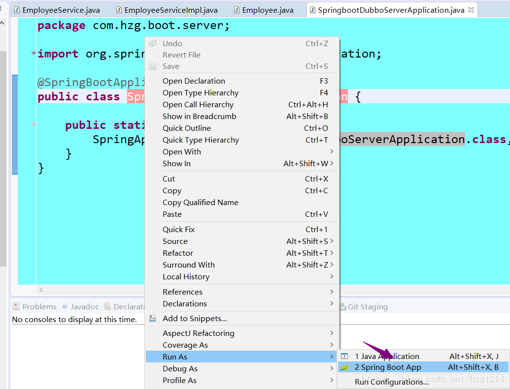
Task: Run as 1 Java Application
Action: [423, 357]
